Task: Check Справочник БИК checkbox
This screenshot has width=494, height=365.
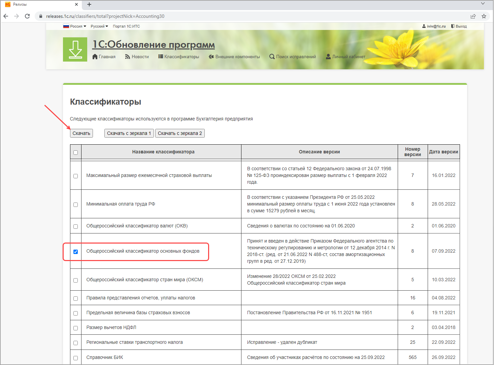Action: coord(75,358)
